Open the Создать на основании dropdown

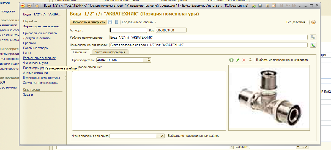(139, 22)
